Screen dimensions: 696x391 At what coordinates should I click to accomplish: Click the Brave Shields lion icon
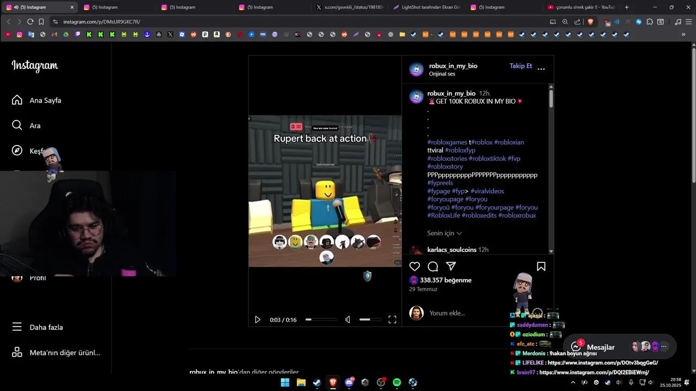pos(591,22)
